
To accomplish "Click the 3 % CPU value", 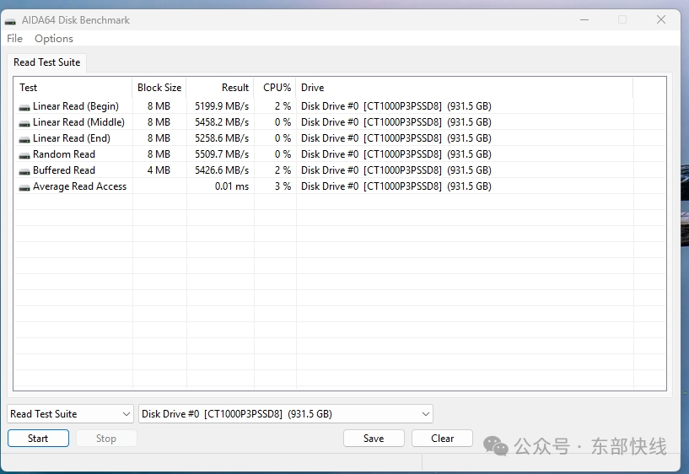I will tap(283, 186).
